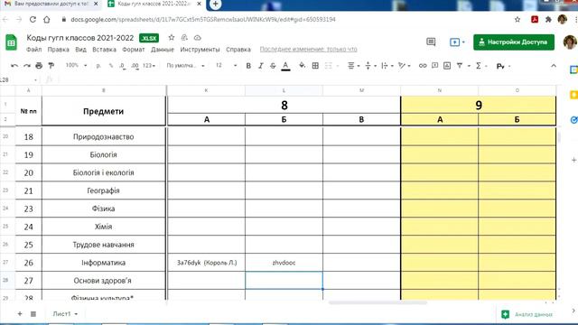578x325 pixels.
Task: Click the document title Коды гугл классов
Action: click(80, 38)
